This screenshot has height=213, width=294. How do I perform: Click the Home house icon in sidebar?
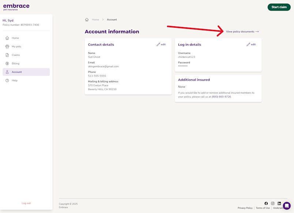pyautogui.click(x=7, y=38)
